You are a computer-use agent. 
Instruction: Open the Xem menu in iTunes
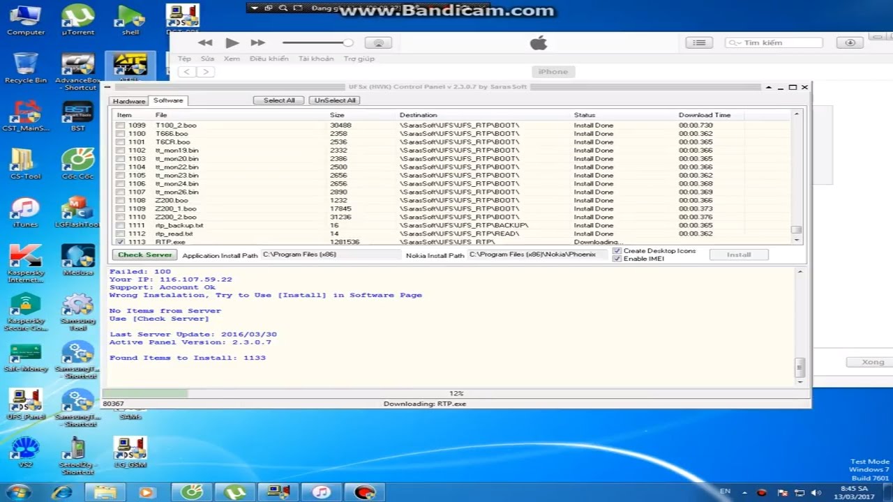[232, 59]
